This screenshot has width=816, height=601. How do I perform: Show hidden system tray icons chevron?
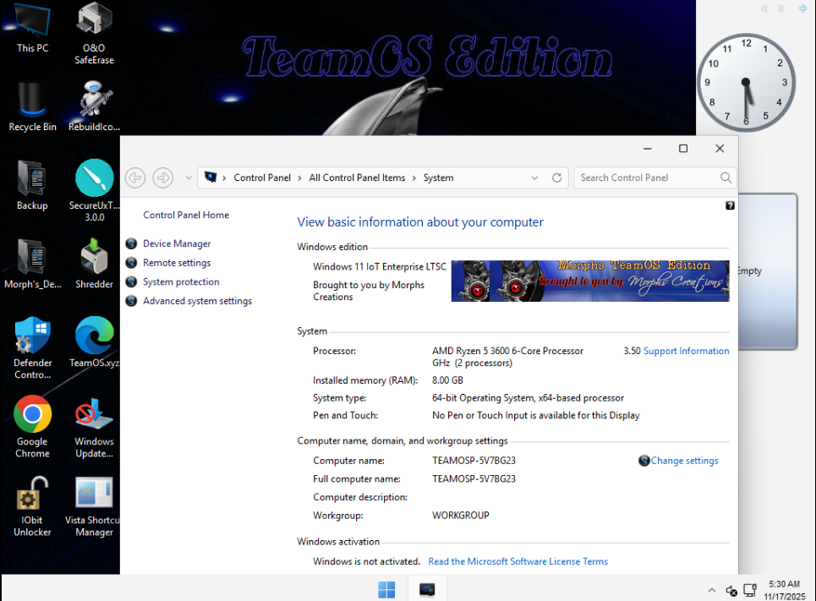[x=711, y=590]
